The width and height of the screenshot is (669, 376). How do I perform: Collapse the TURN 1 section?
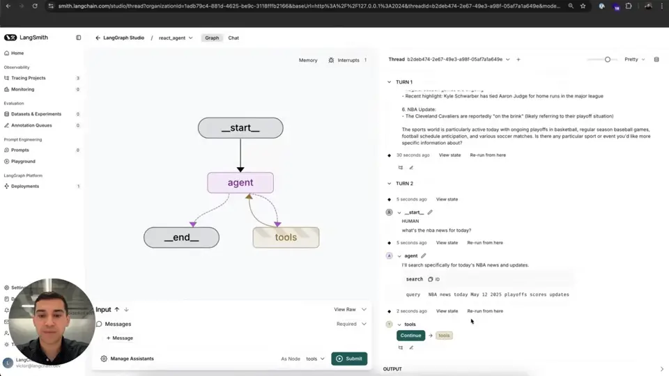click(x=389, y=82)
